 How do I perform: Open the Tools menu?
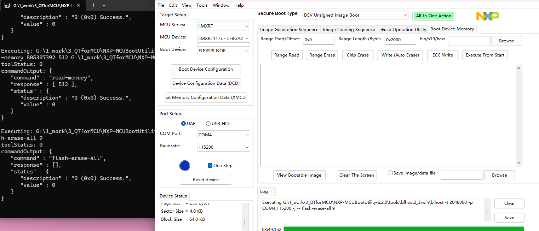coord(202,5)
